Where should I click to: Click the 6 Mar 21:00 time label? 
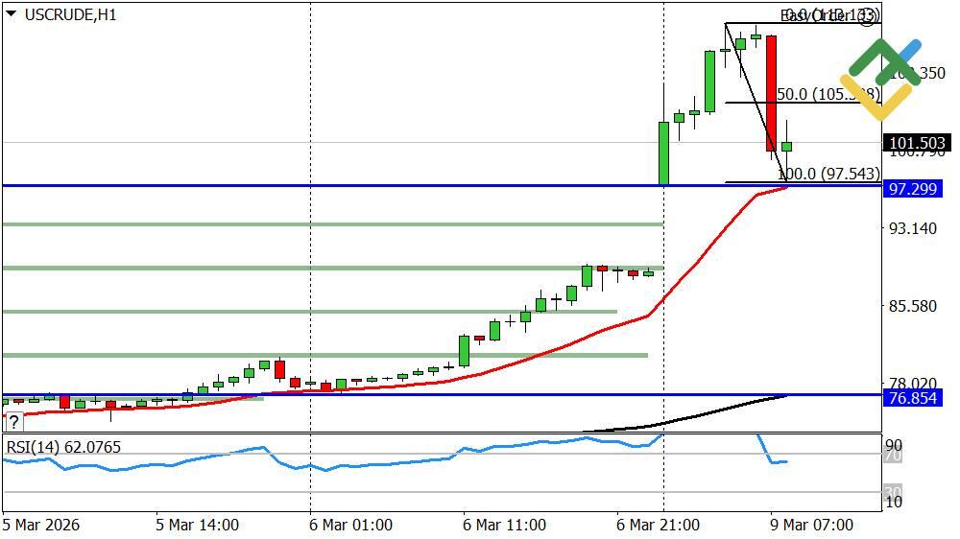tap(658, 525)
